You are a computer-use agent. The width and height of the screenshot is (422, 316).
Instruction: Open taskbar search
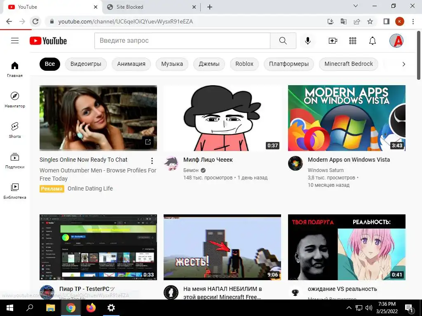click(x=30, y=308)
